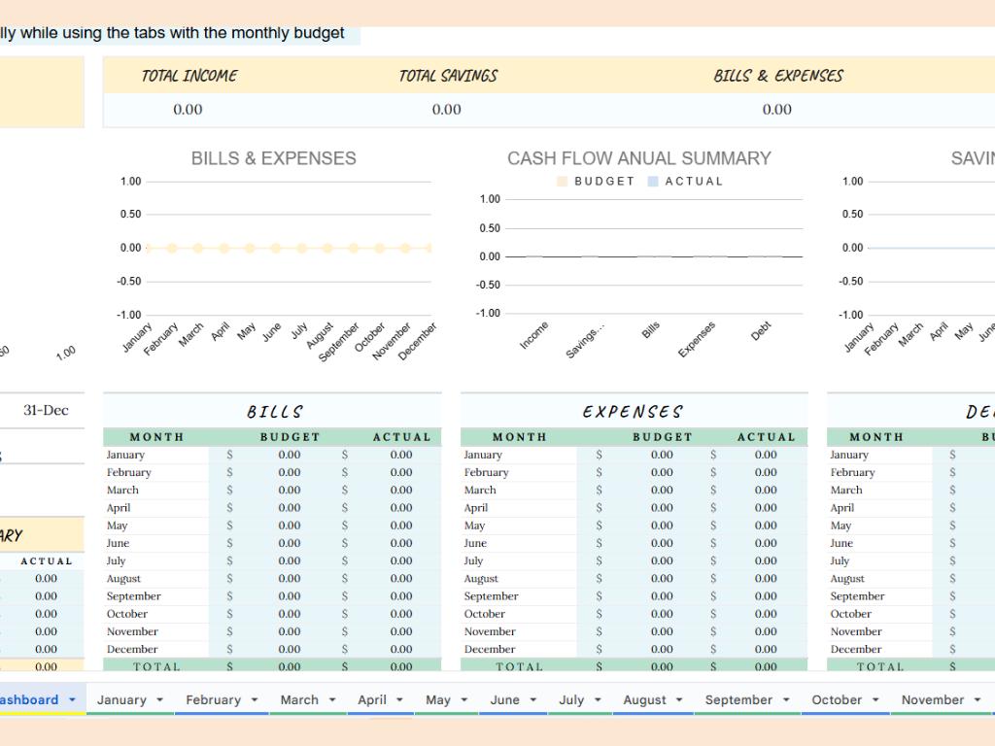995x746 pixels.
Task: Select November row in rightmost table
Action: coord(910,631)
